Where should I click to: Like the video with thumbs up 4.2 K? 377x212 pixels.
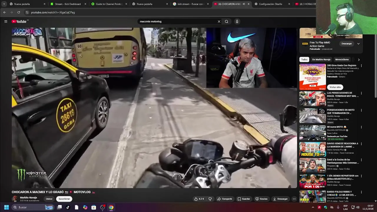[x=199, y=199]
